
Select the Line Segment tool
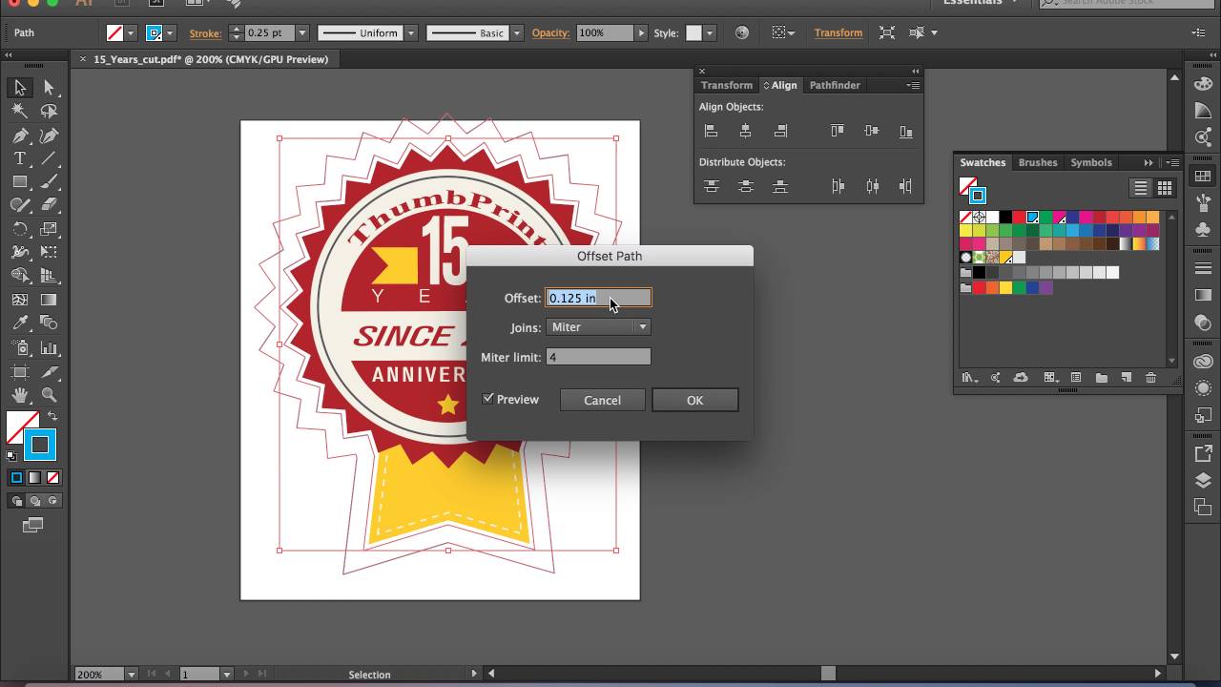tap(49, 158)
